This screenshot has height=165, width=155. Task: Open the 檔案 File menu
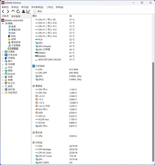(5, 7)
